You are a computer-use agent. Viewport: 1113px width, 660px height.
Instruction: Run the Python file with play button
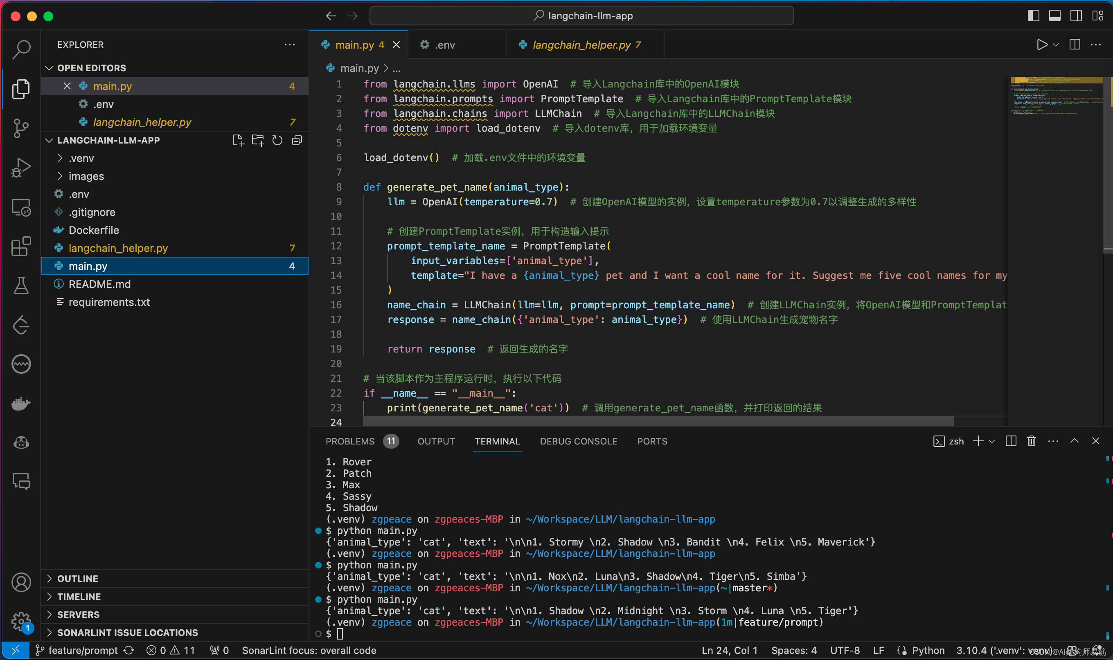click(1041, 45)
